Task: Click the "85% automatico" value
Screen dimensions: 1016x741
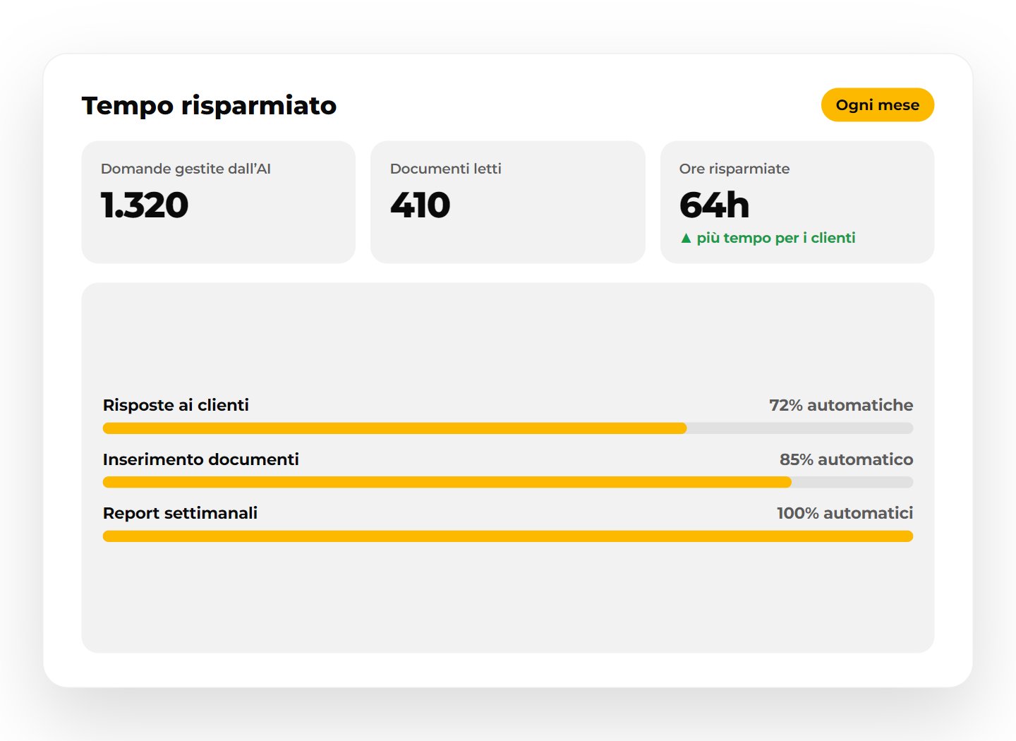Action: (846, 459)
